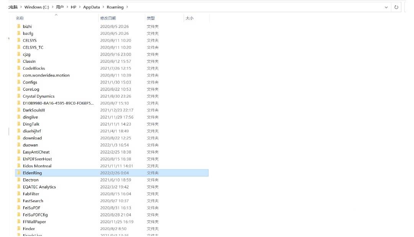Click the date 2020/11/25 16:19
Screen dimensions: 414x237
117,222
